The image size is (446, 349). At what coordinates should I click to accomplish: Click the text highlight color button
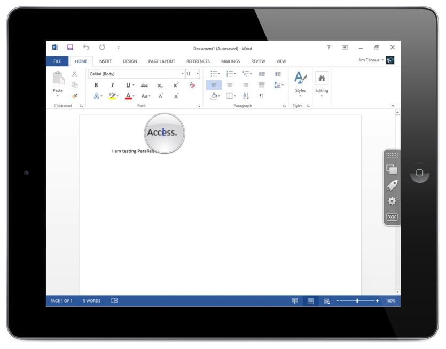[112, 96]
